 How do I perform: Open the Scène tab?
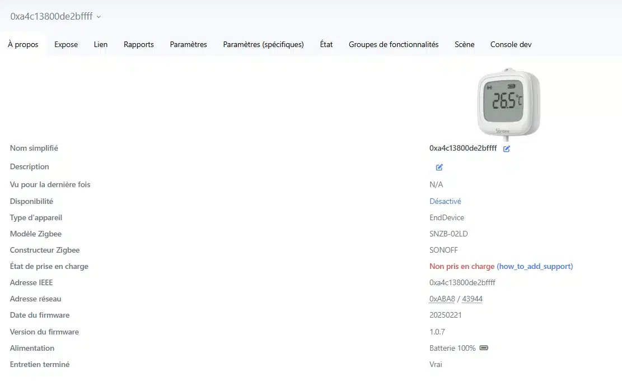click(x=465, y=44)
